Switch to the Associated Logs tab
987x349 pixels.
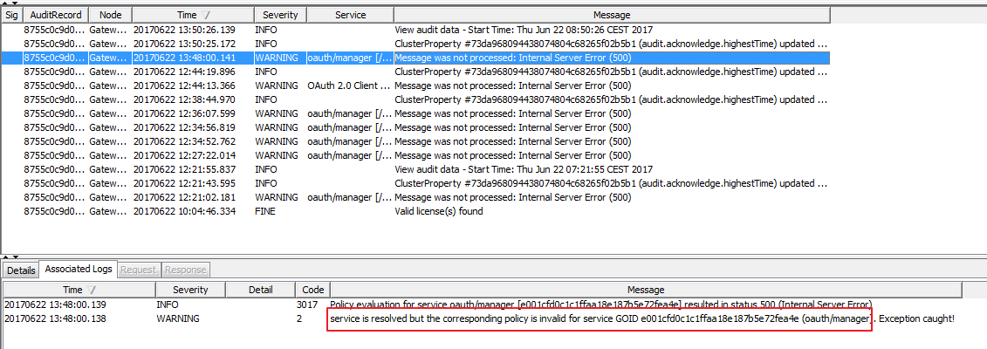(79, 269)
